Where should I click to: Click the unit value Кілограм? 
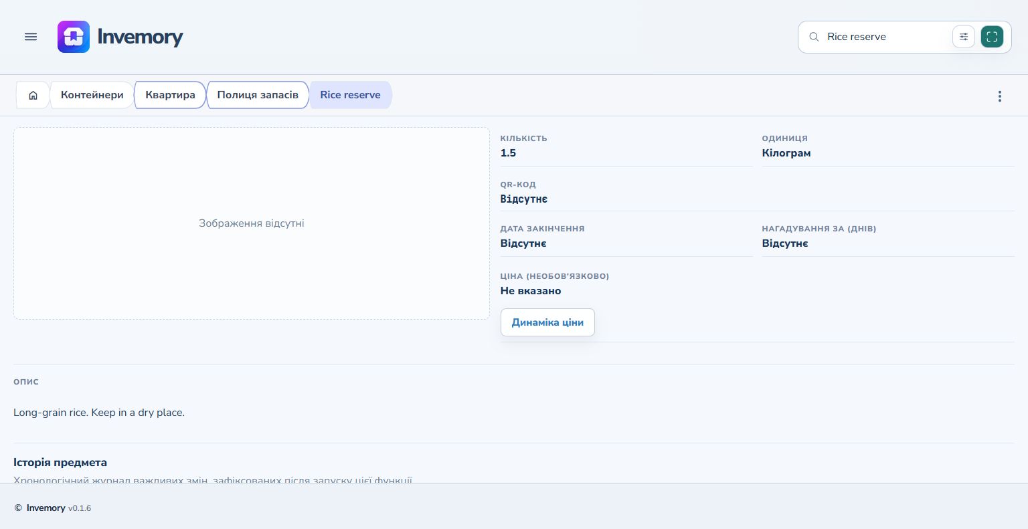786,153
